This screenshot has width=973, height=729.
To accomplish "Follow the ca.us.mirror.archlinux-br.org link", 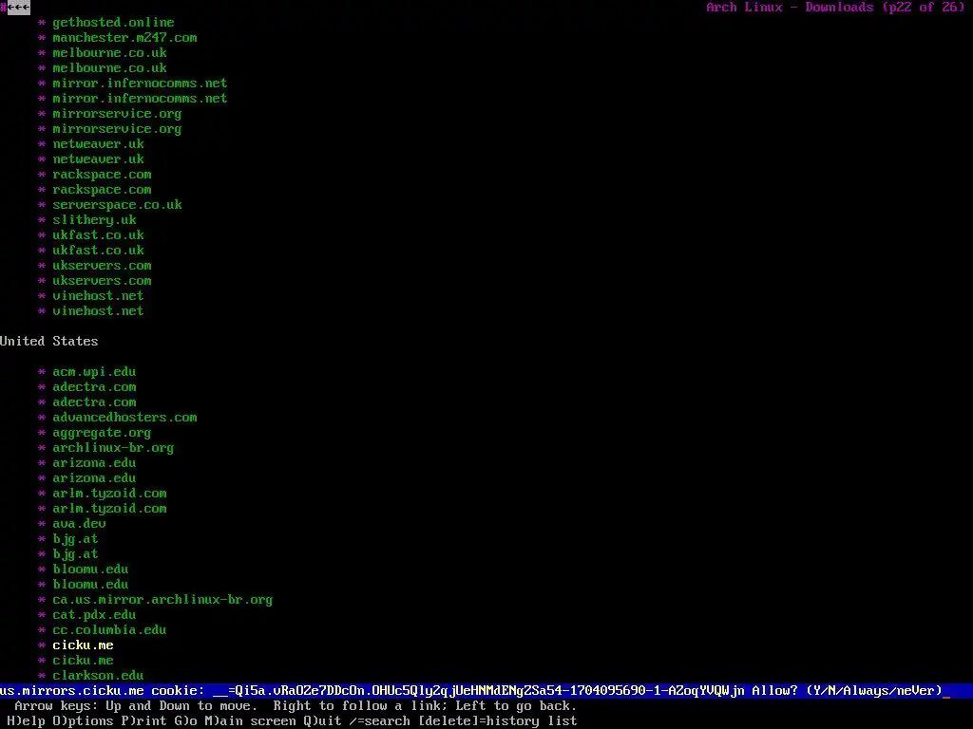I will click(x=162, y=600).
